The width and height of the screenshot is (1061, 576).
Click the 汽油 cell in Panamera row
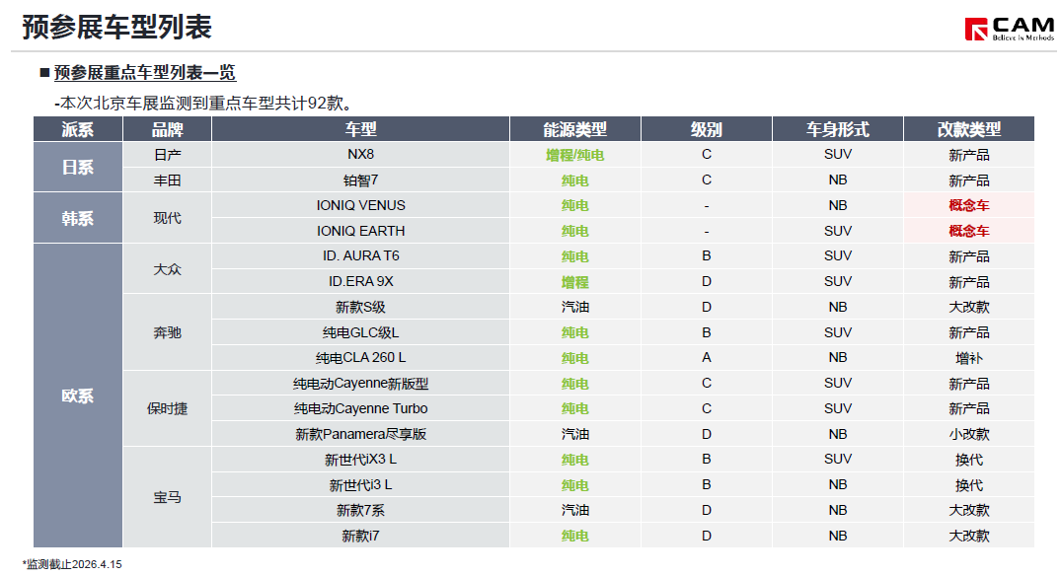coord(575,434)
